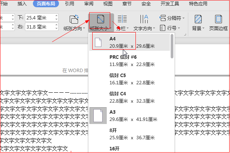Select A3 paper size option
This screenshot has height=153, width=230.
[x=129, y=116]
